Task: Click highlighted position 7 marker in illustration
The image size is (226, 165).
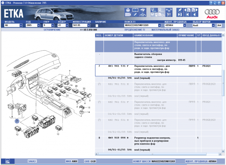Action: (17, 121)
